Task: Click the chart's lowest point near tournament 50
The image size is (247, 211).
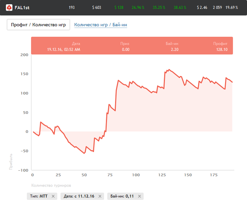Action: click(84, 153)
